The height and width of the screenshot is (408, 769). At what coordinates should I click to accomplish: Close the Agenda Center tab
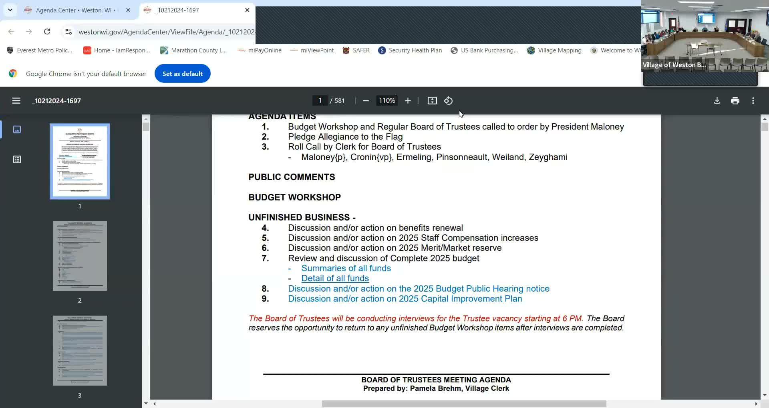click(x=128, y=10)
